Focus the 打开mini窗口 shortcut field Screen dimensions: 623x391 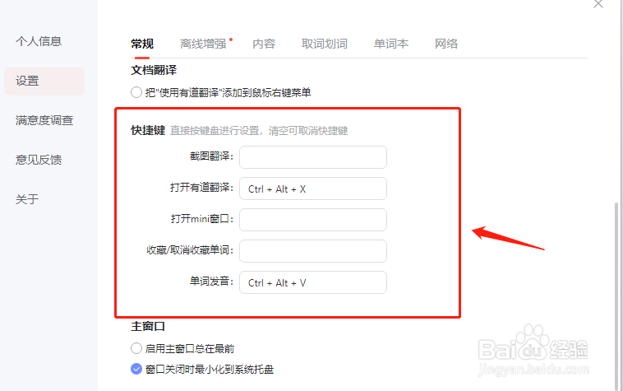[x=313, y=220]
